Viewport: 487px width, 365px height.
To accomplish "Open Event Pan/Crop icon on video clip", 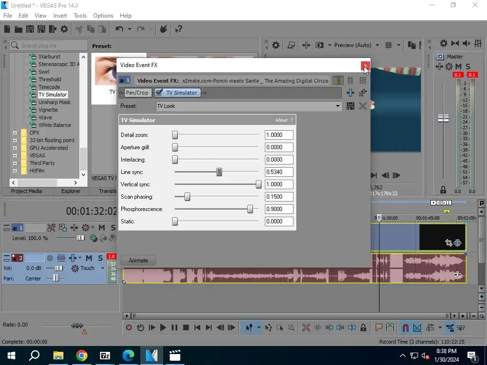I will pyautogui.click(x=448, y=243).
